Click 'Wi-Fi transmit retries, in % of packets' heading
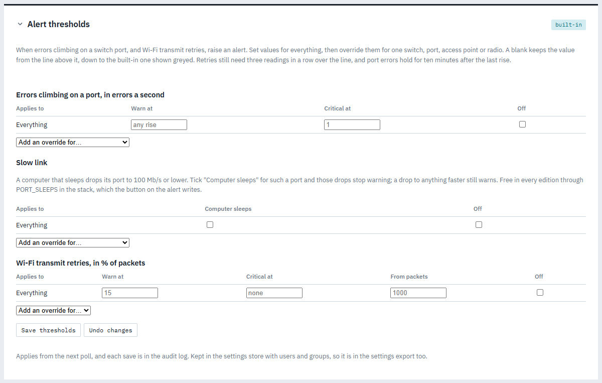This screenshot has width=602, height=383. [x=81, y=263]
